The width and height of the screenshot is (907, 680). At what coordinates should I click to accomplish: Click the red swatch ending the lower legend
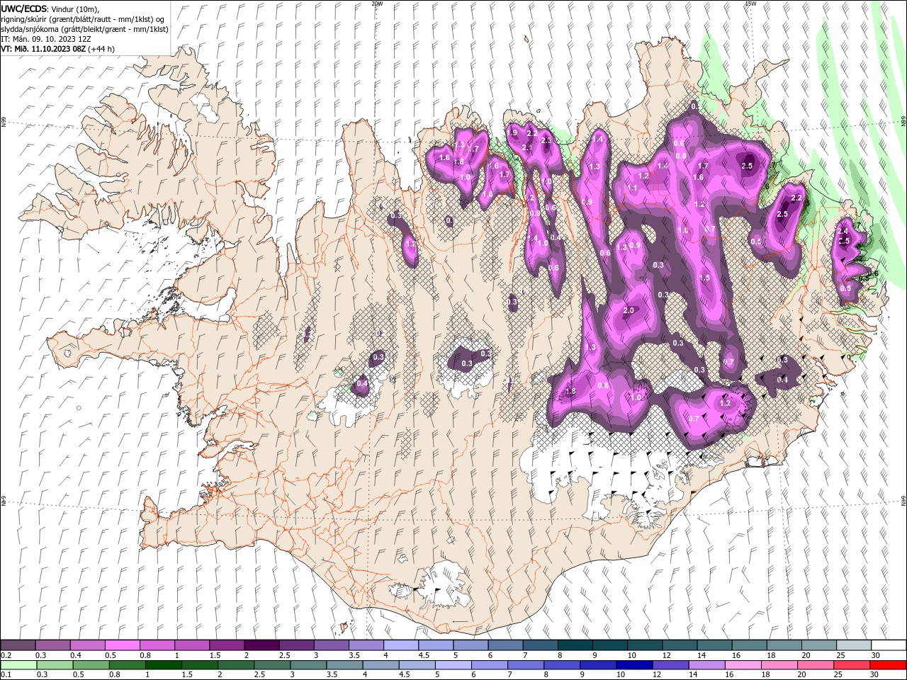[x=888, y=665]
